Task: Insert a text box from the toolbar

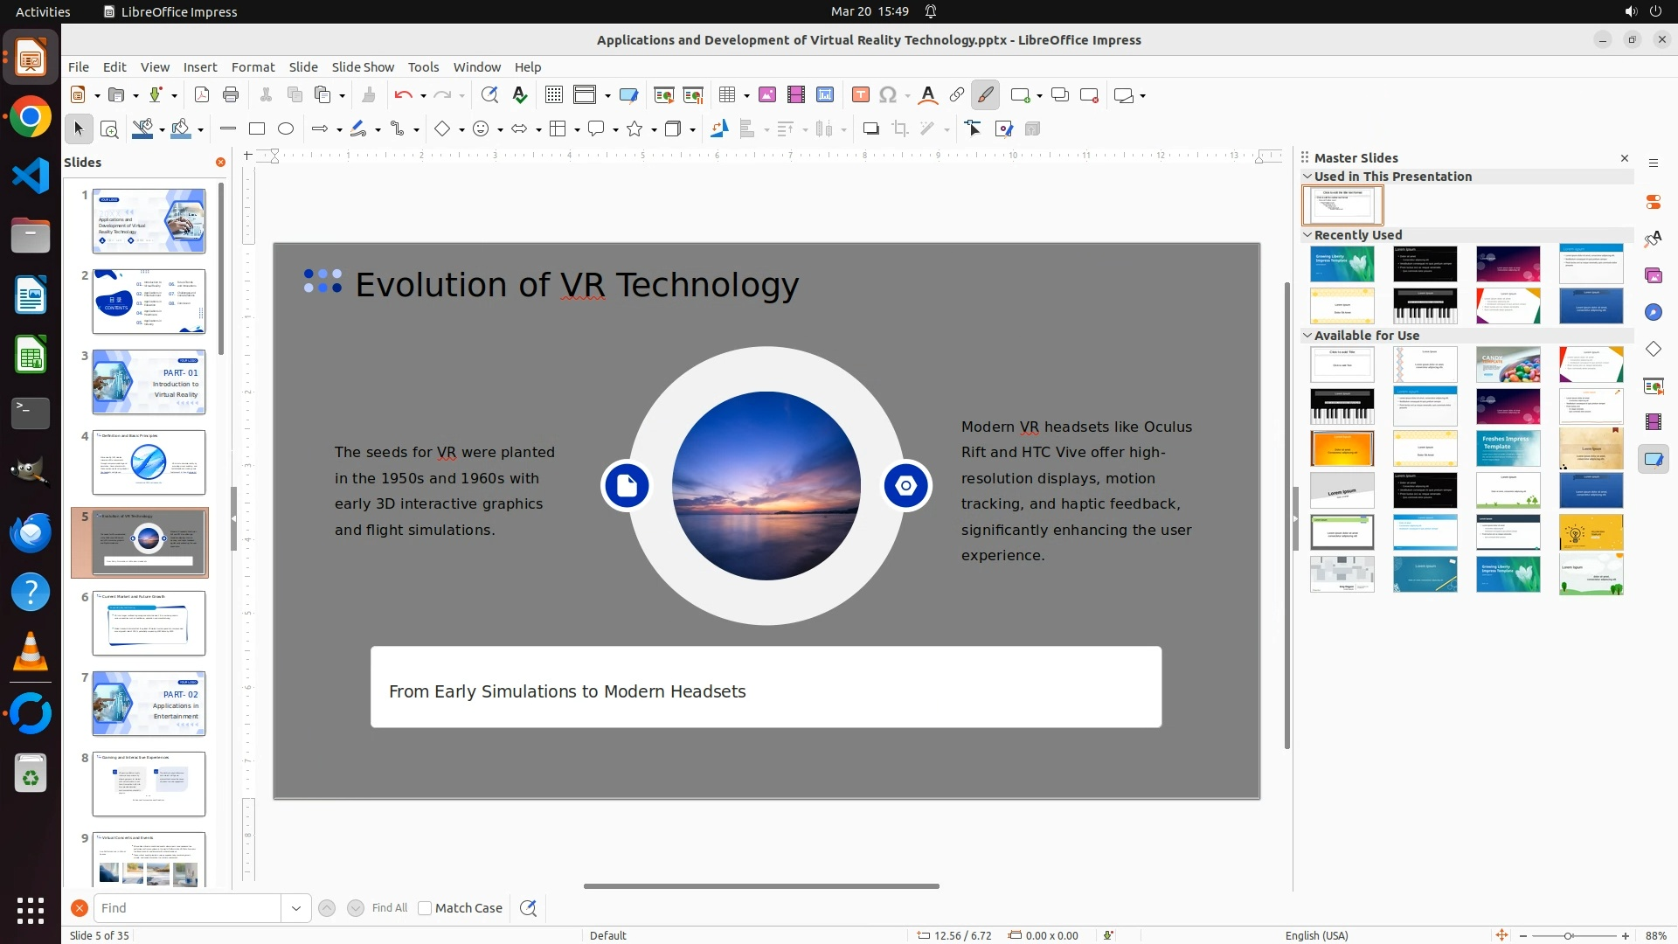Action: (860, 95)
